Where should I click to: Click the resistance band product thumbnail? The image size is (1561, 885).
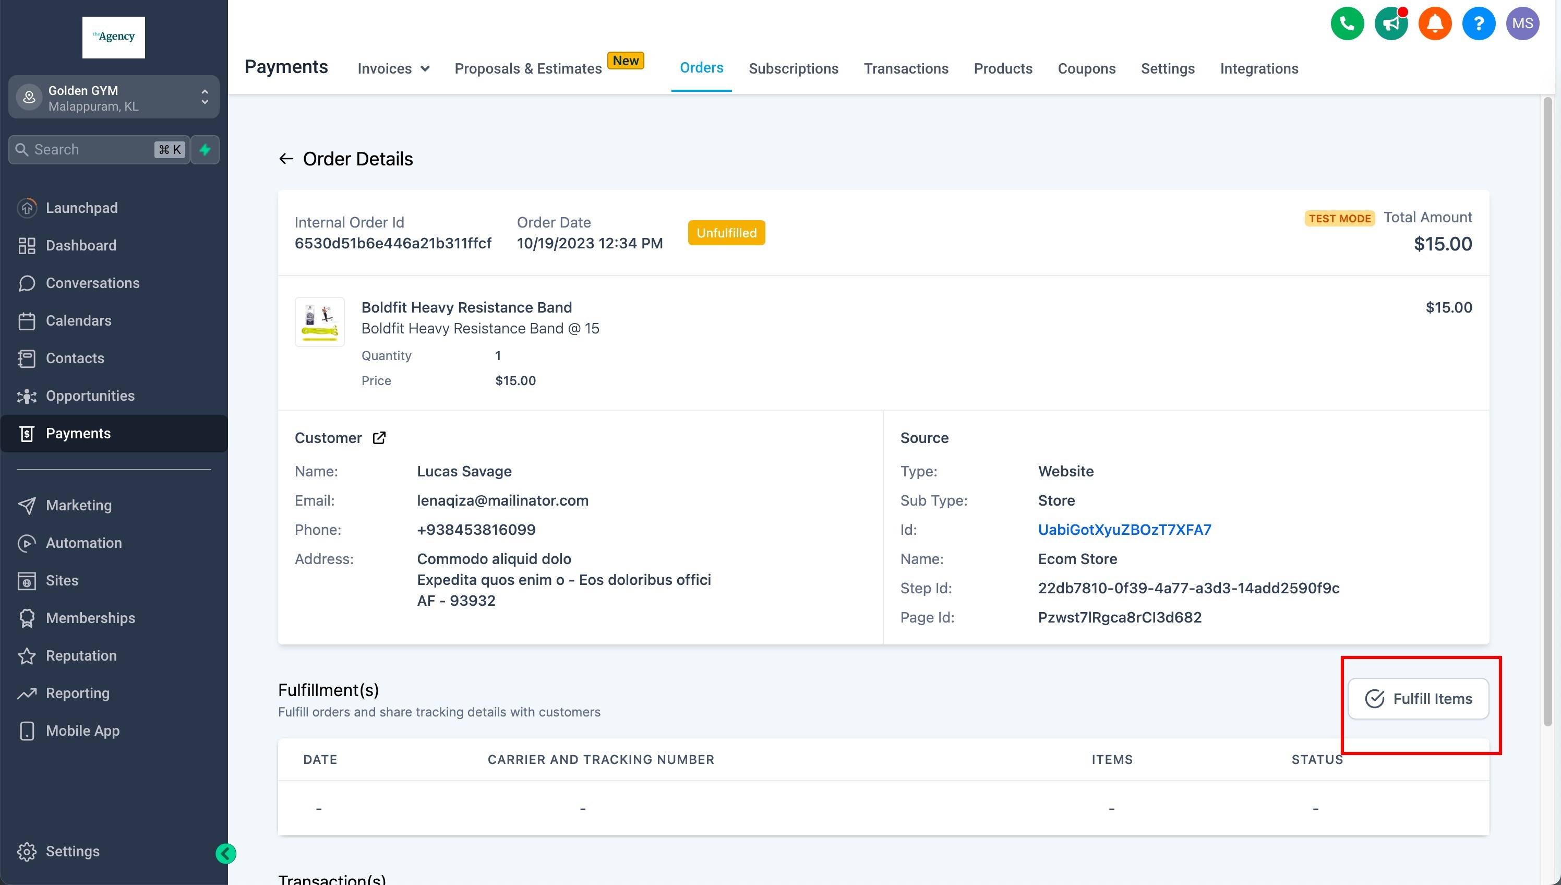click(x=320, y=321)
